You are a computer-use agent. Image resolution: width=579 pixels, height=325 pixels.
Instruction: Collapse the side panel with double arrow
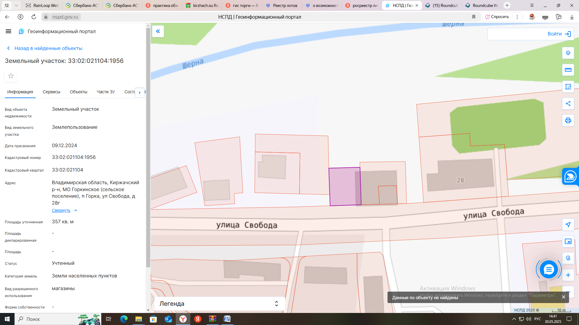158,31
